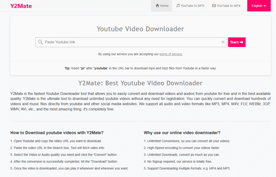Open the Home tab
Screen dimensions: 276x177
pos(162,6)
